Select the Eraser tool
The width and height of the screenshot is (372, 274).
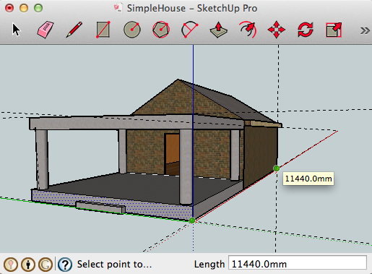click(x=46, y=30)
